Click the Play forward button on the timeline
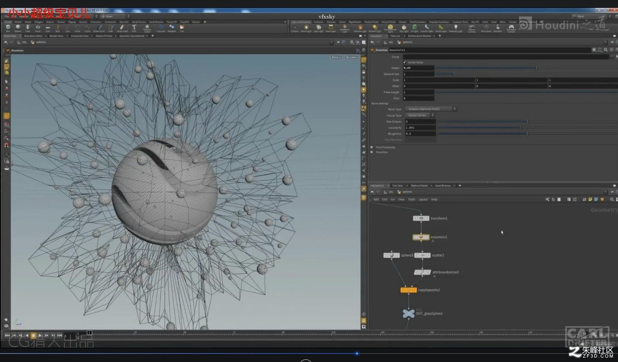Screen dimensions: 618x362 point(40,335)
